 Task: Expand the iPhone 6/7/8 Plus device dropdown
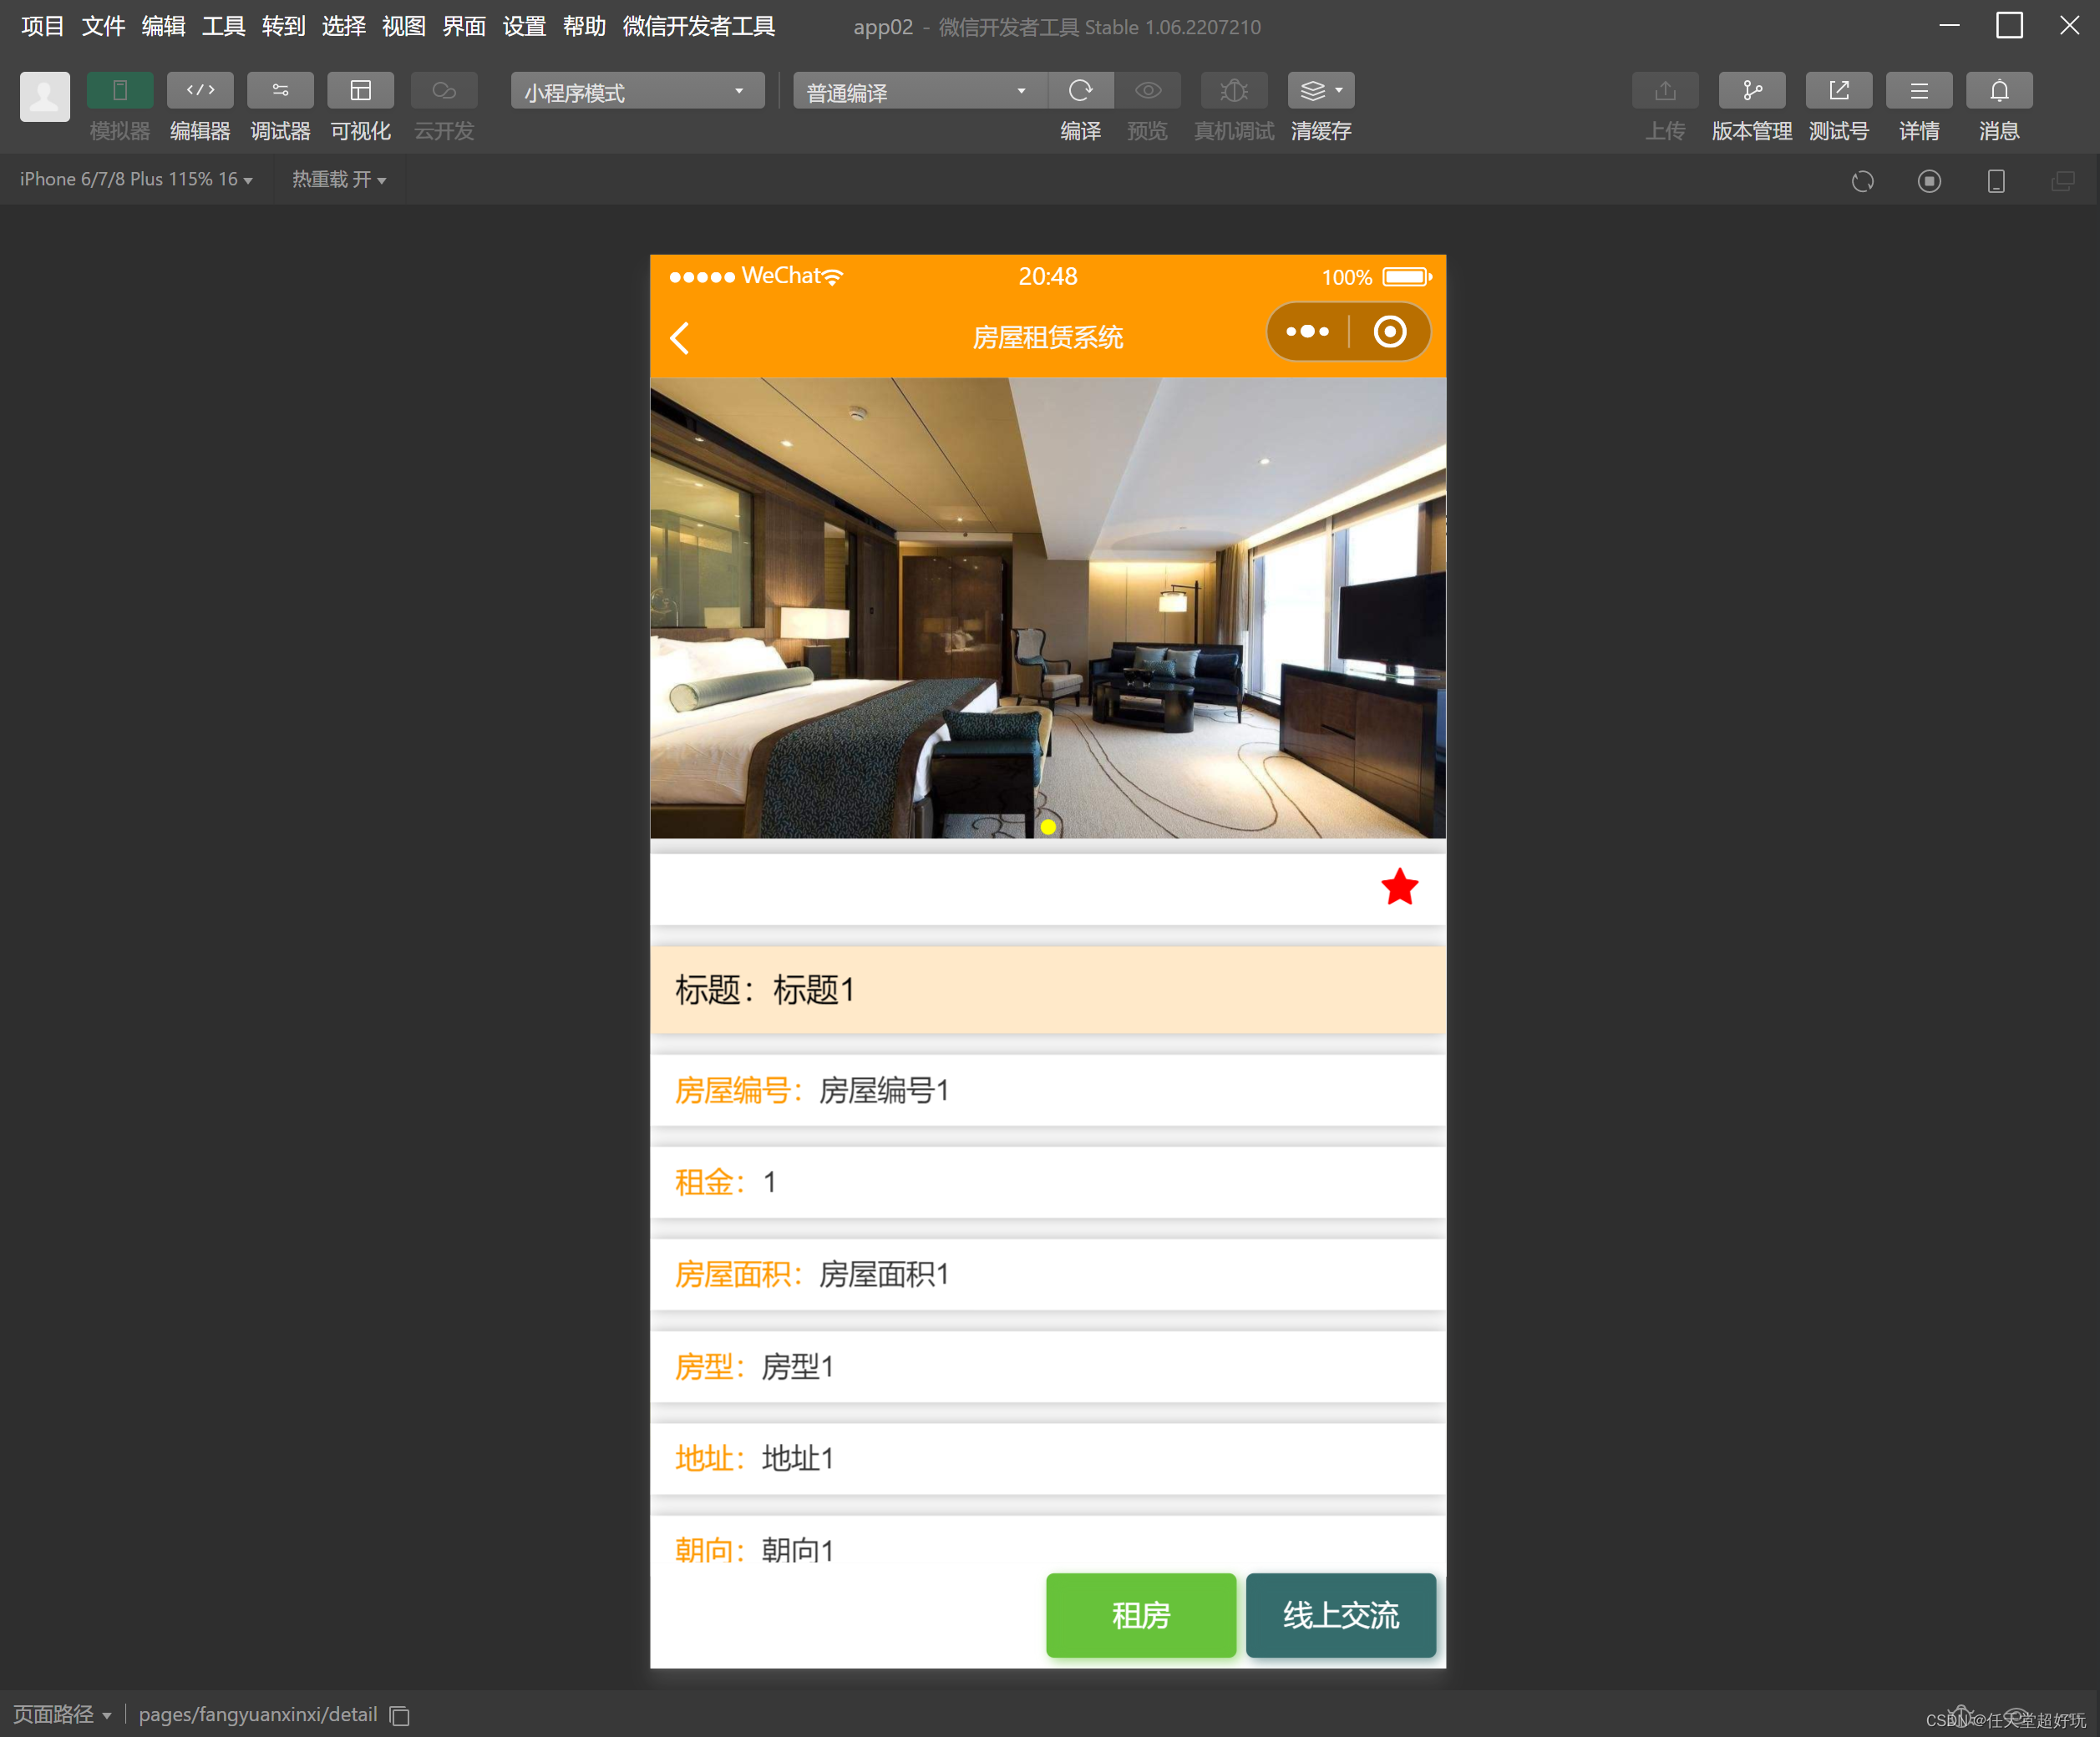pos(136,179)
